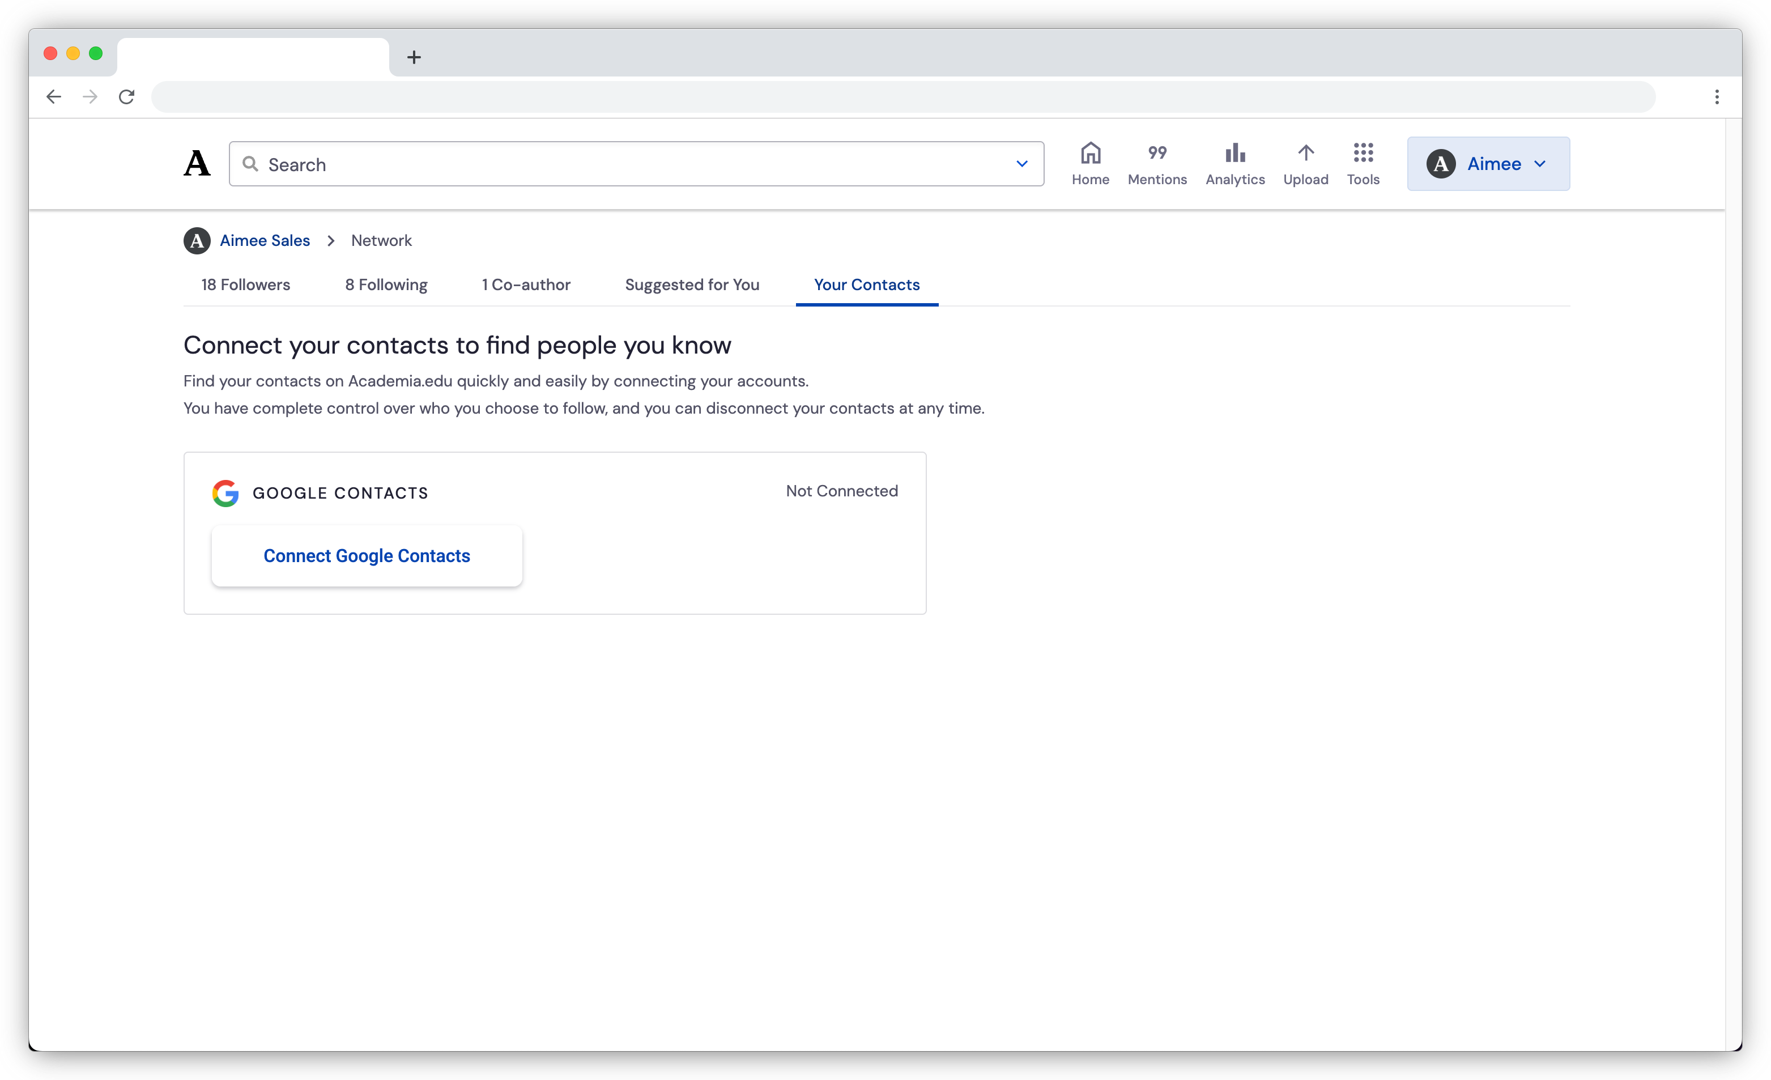The width and height of the screenshot is (1771, 1080).
Task: Click the Network breadcrumb text
Action: (382, 240)
